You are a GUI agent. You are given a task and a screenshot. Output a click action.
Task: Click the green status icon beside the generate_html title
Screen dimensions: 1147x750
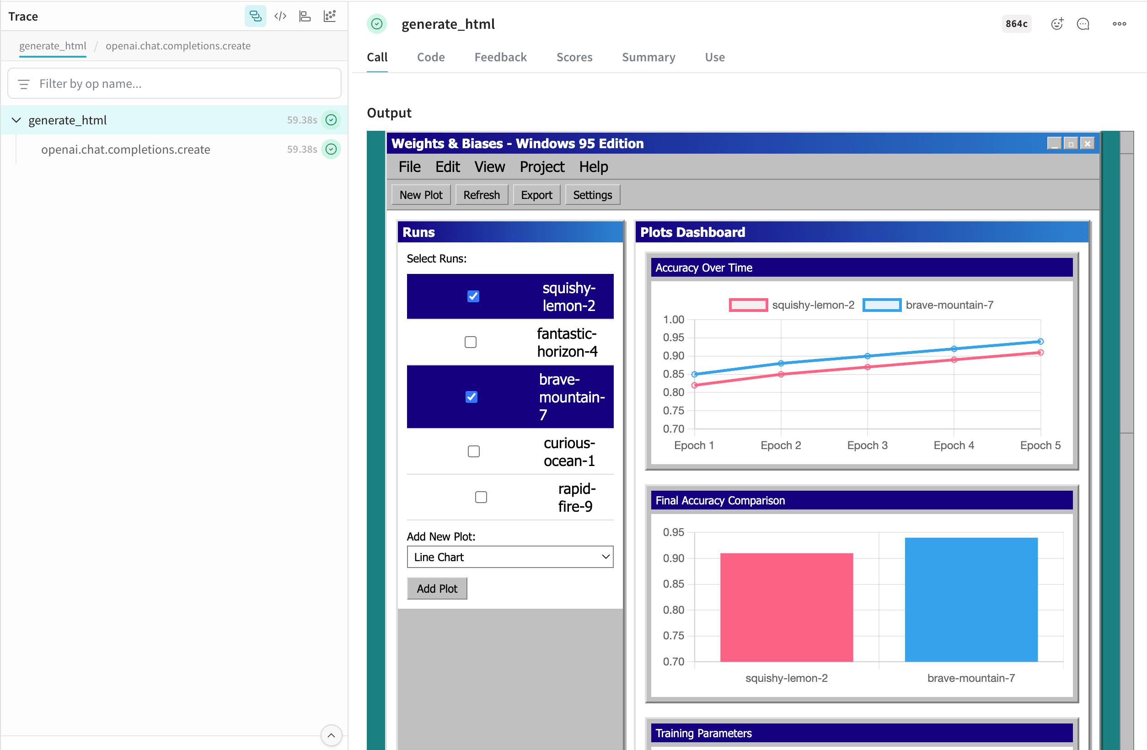(x=377, y=24)
